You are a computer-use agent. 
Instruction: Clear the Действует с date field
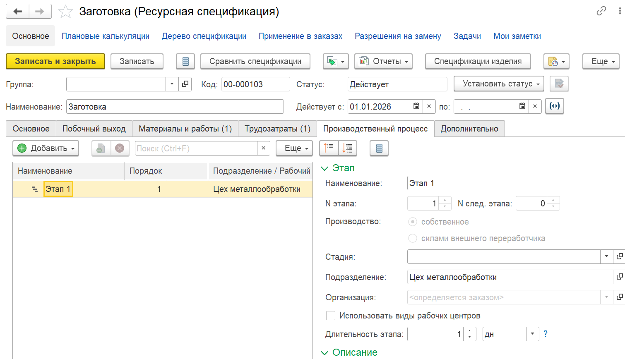point(429,106)
